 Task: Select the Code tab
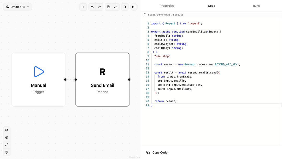point(211,6)
